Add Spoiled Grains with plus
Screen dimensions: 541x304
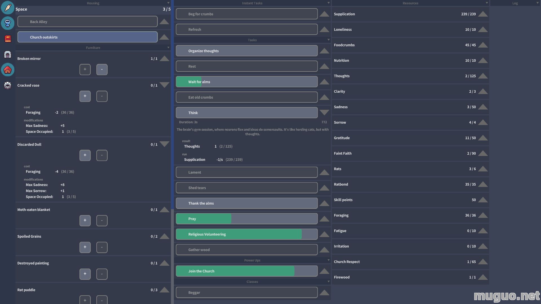click(85, 247)
